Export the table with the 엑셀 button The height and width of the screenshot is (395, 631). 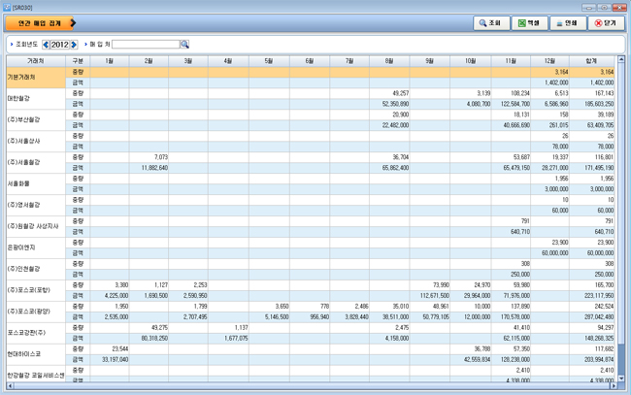529,23
